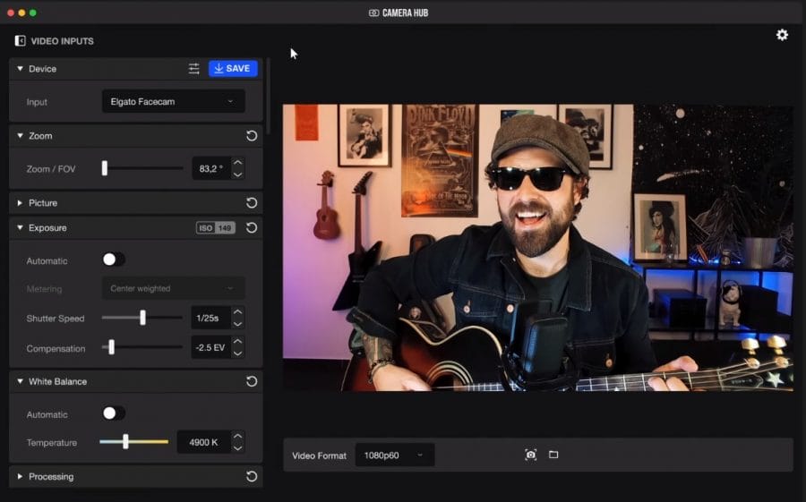Screen dimensions: 806x502
Task: Click the SAVE button
Action: click(233, 69)
